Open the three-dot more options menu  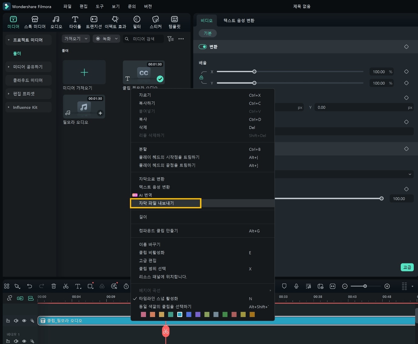pyautogui.click(x=181, y=39)
